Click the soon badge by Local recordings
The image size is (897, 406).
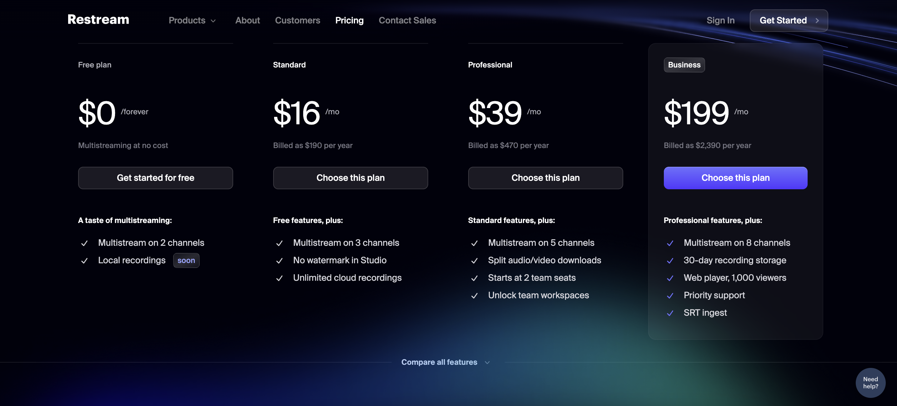[x=186, y=260]
